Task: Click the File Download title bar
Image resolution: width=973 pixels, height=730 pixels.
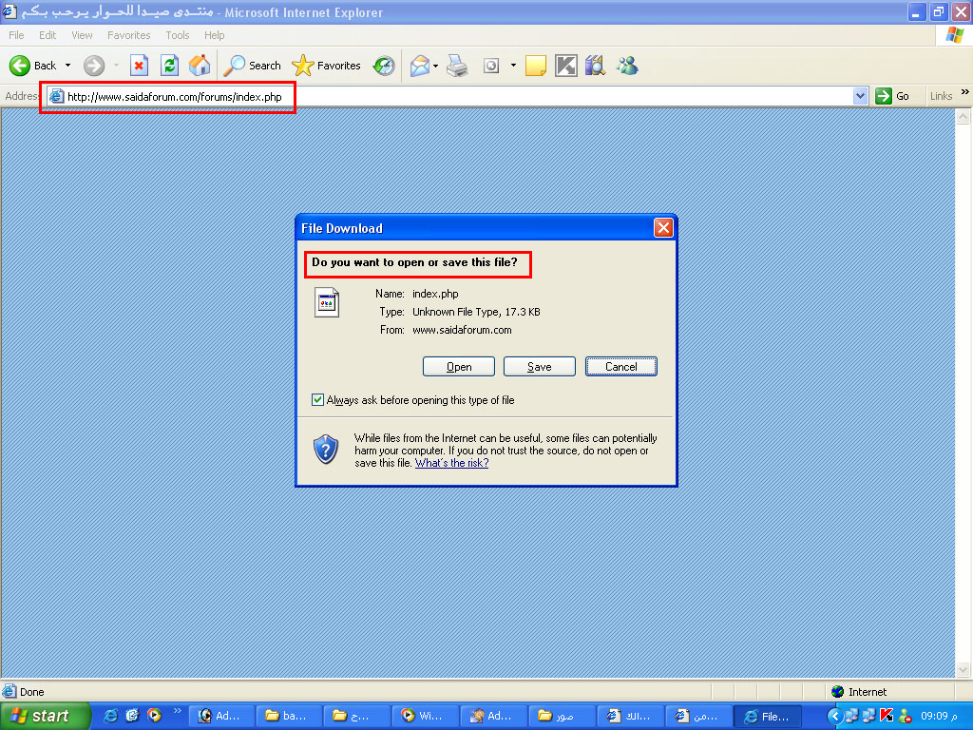Action: [x=475, y=228]
